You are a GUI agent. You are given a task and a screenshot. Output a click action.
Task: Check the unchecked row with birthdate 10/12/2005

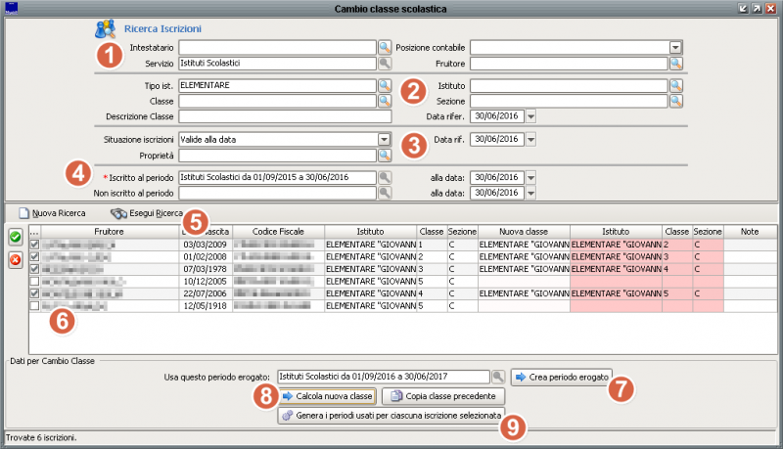pyautogui.click(x=35, y=281)
